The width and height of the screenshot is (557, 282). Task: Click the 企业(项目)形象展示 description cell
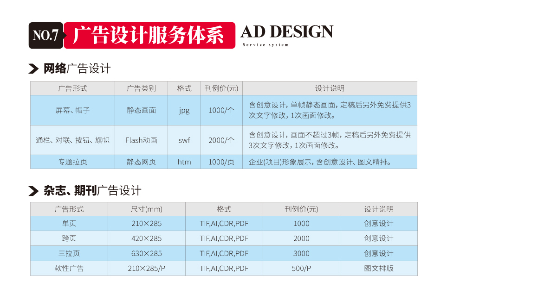[x=320, y=162]
